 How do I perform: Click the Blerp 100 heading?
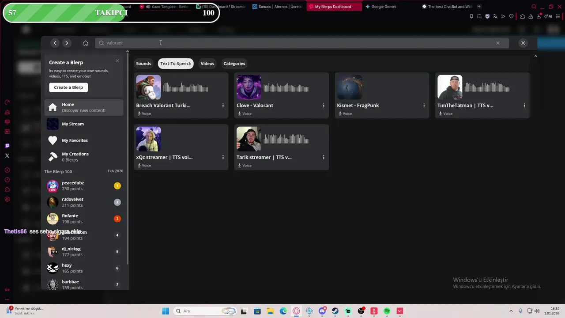(x=58, y=171)
